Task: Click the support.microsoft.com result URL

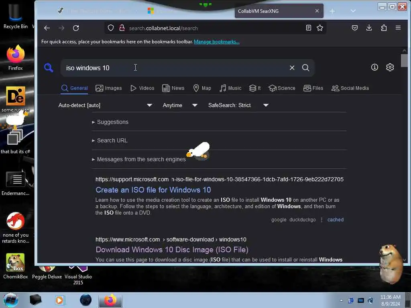Action: (220, 179)
